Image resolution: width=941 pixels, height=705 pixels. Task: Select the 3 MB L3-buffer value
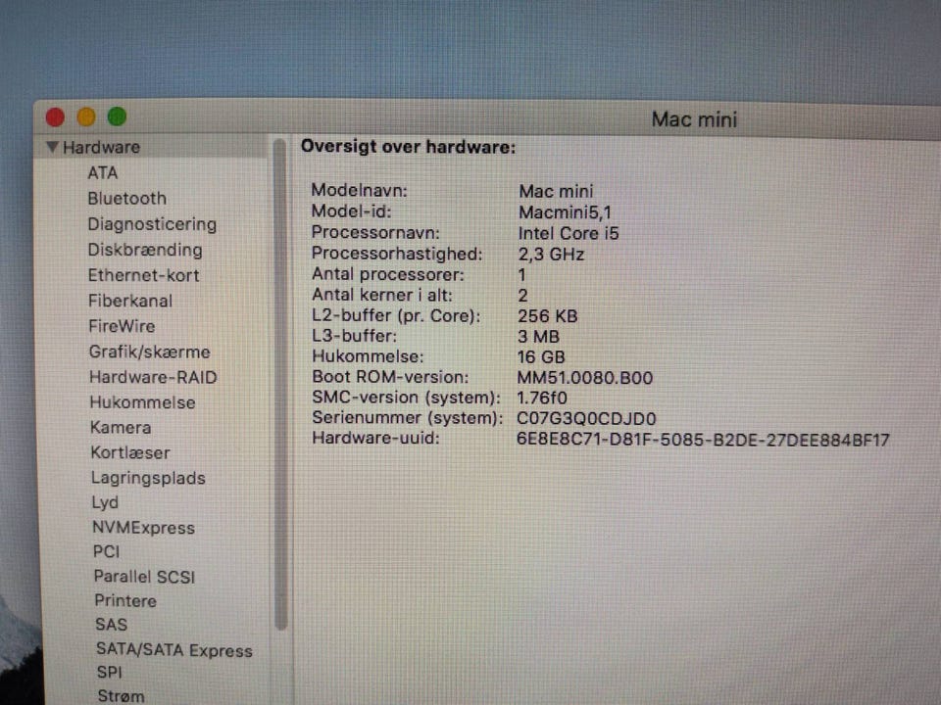point(538,336)
